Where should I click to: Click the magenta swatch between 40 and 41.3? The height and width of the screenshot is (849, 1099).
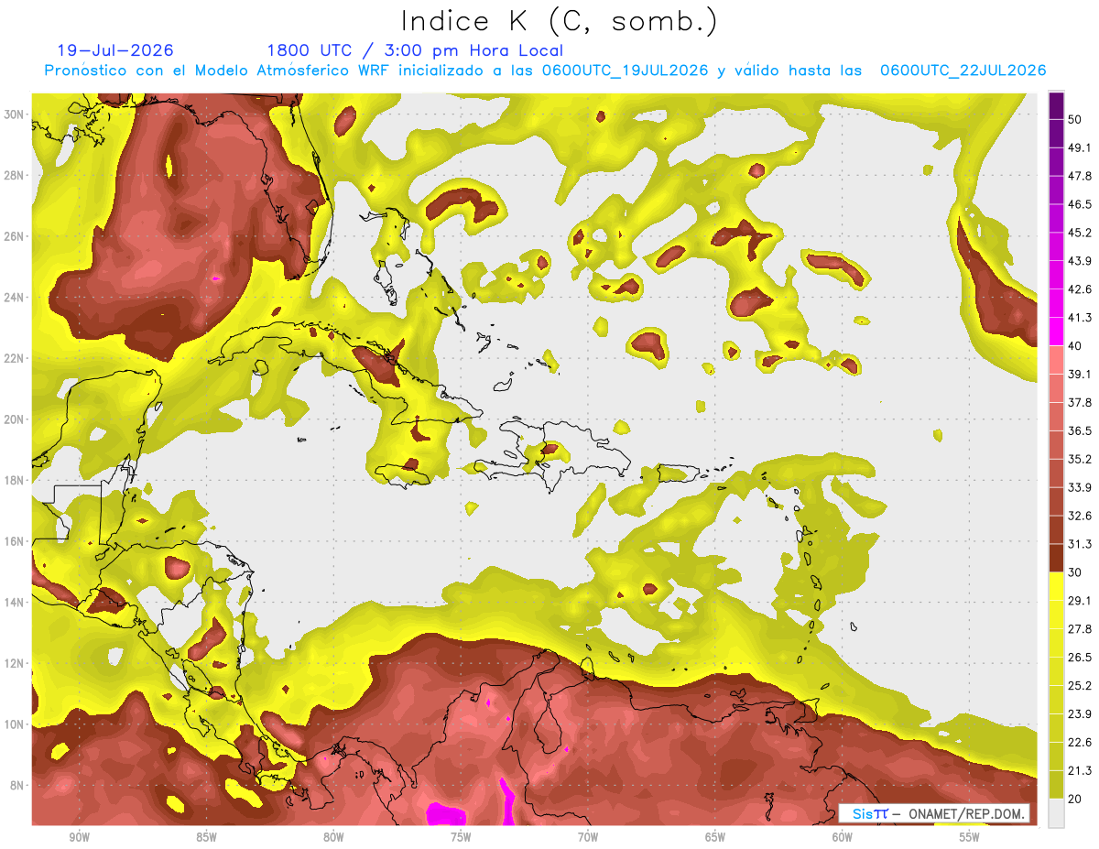[x=1056, y=332]
